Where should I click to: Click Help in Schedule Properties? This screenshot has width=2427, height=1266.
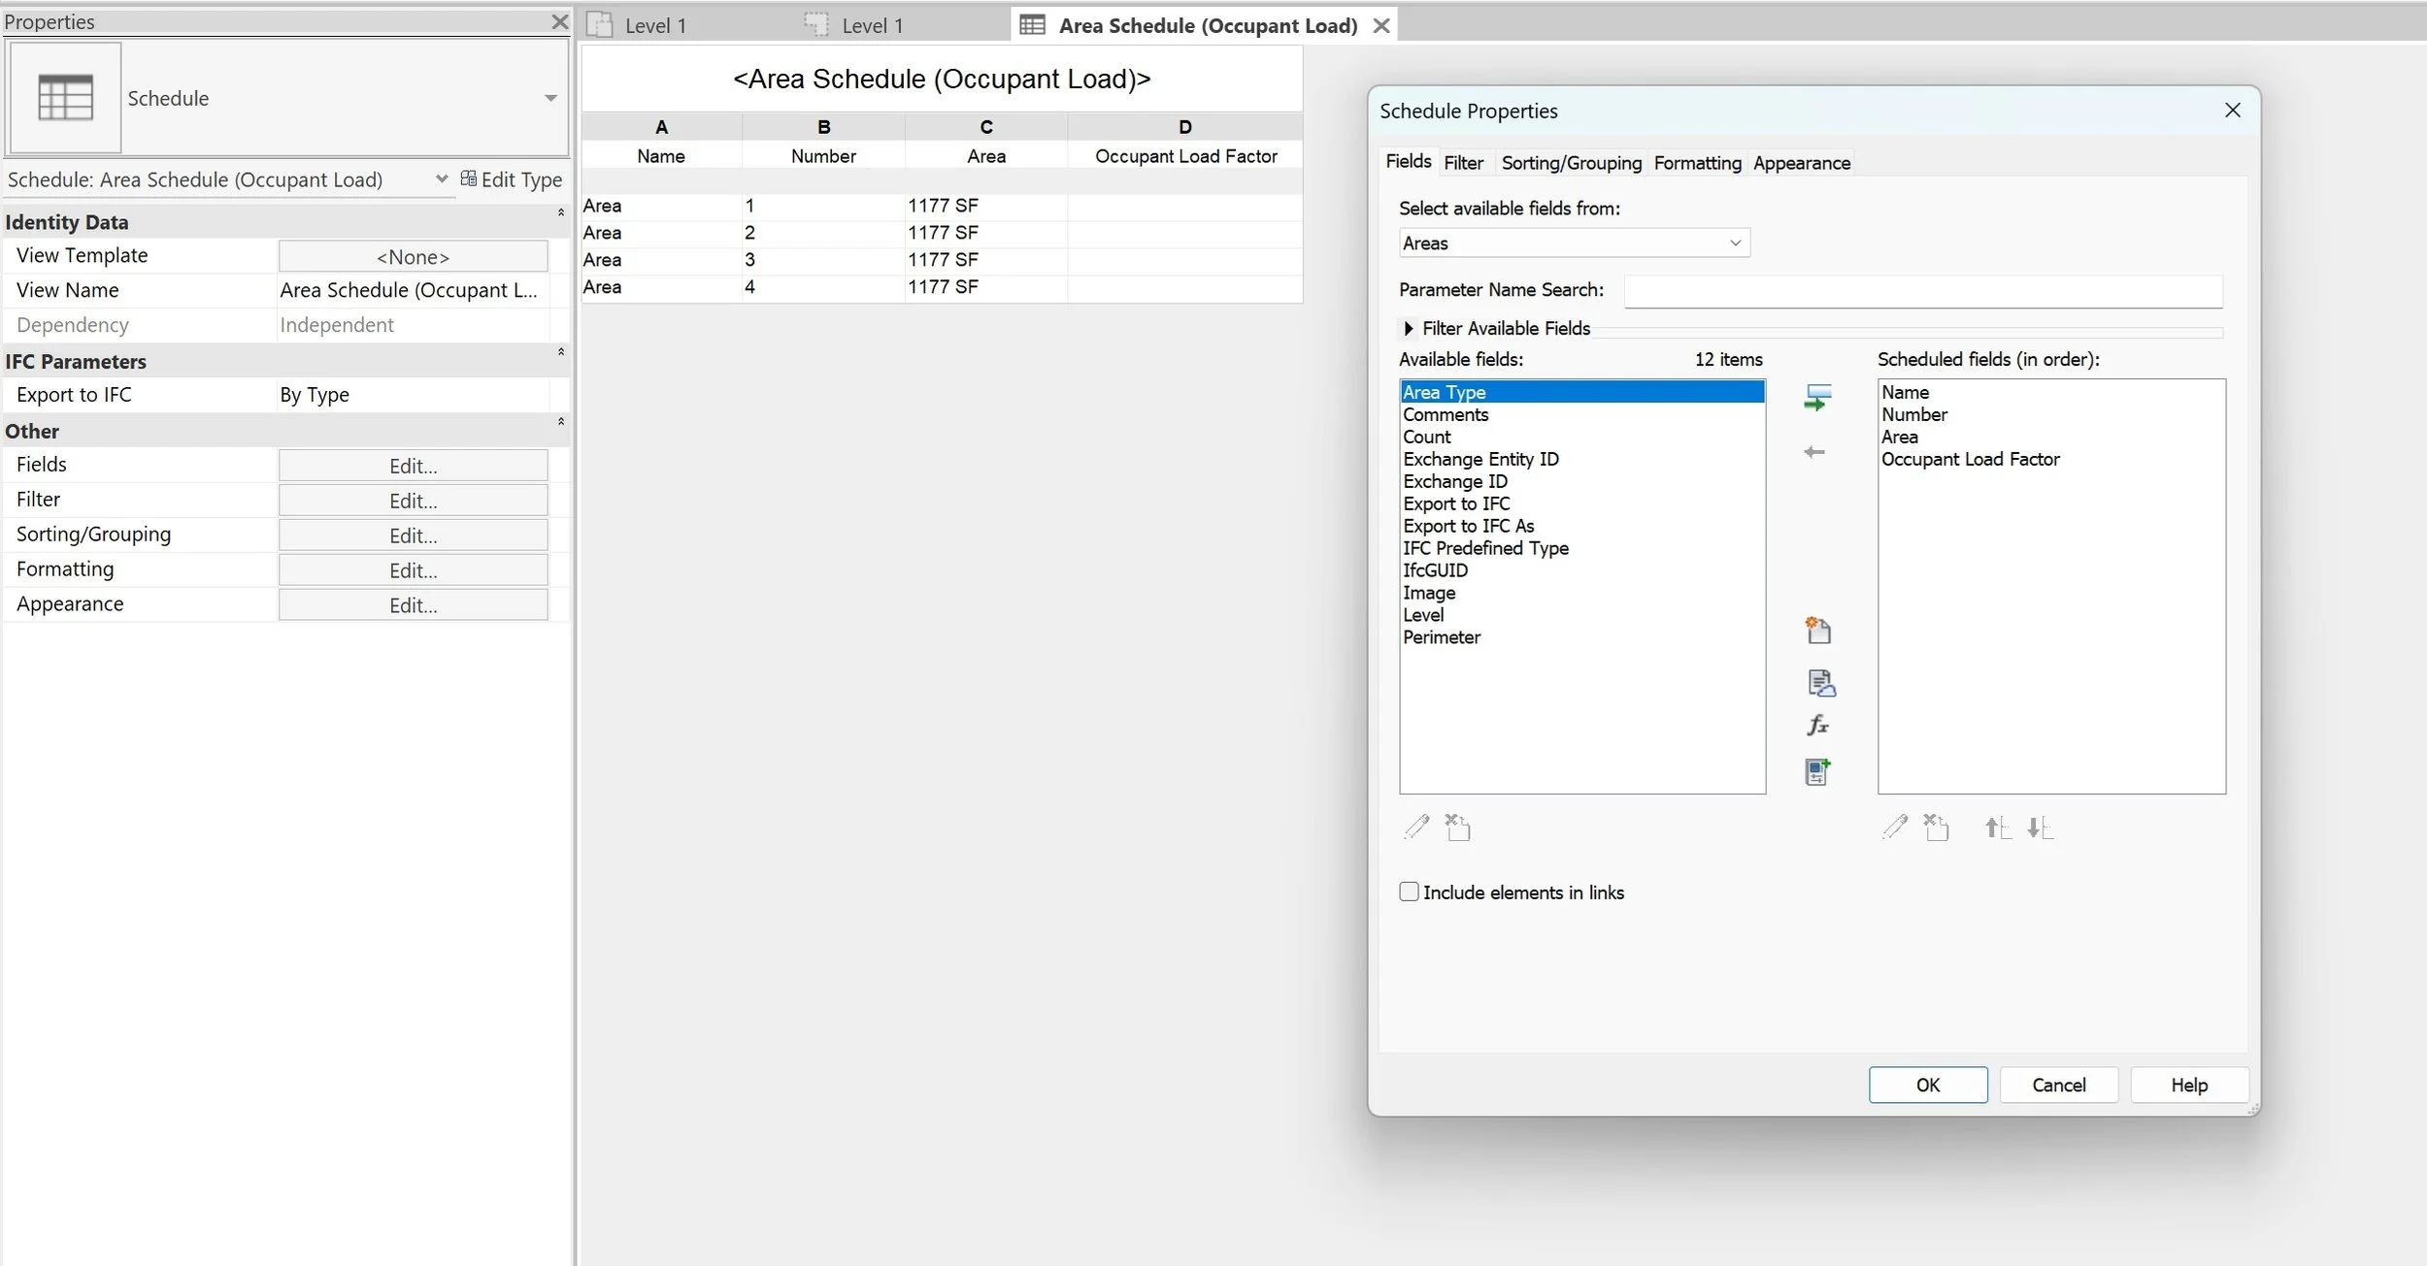pos(2188,1085)
